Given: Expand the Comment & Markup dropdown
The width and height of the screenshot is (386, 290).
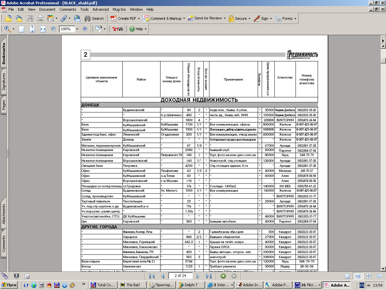Looking at the screenshot, I should point(184,19).
